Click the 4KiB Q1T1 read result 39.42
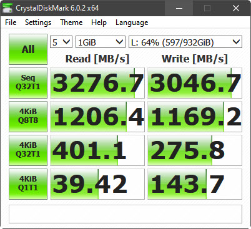This screenshot has width=251, height=229. (97, 184)
